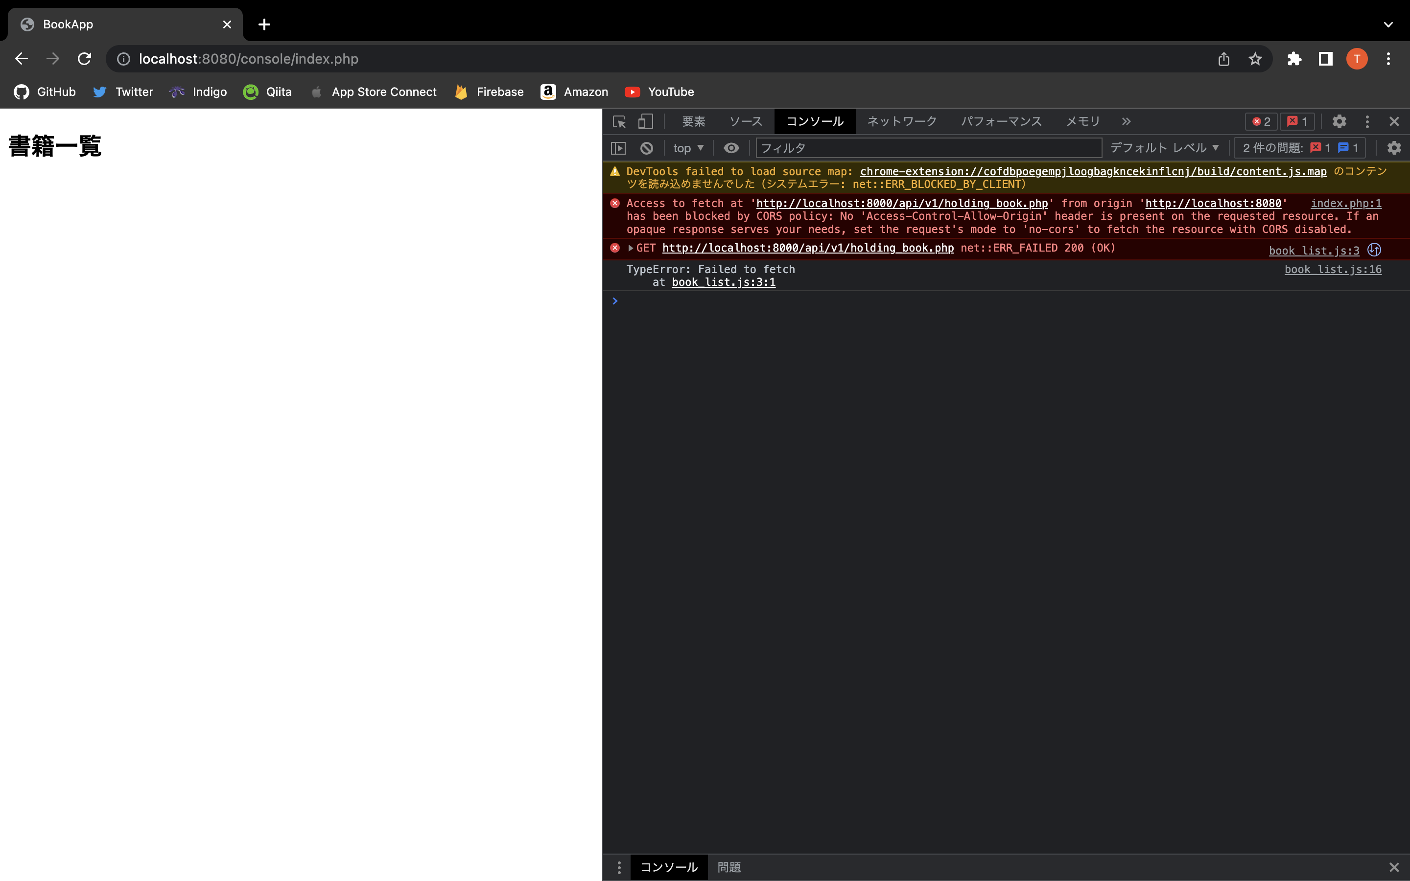Click the share page icon
Viewport: 1410px width, 881px height.
[x=1223, y=59]
